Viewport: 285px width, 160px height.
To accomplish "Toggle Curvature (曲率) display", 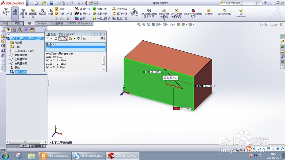I will pyautogui.click(x=80, y=19).
